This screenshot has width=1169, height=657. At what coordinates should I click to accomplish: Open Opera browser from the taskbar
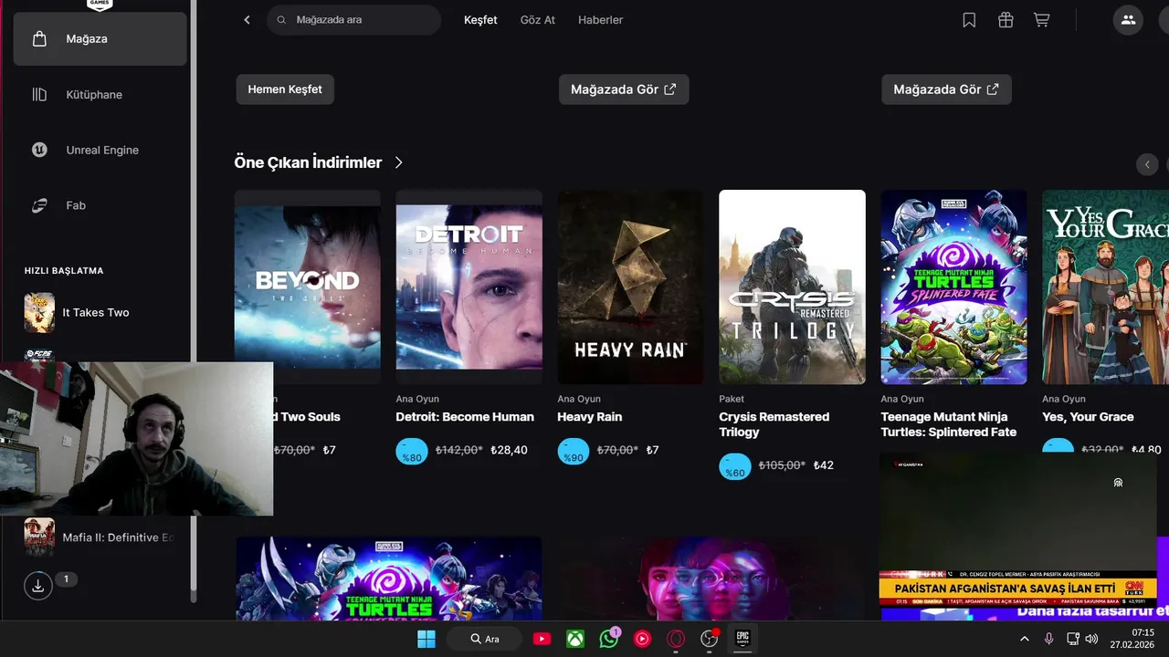pyautogui.click(x=676, y=639)
